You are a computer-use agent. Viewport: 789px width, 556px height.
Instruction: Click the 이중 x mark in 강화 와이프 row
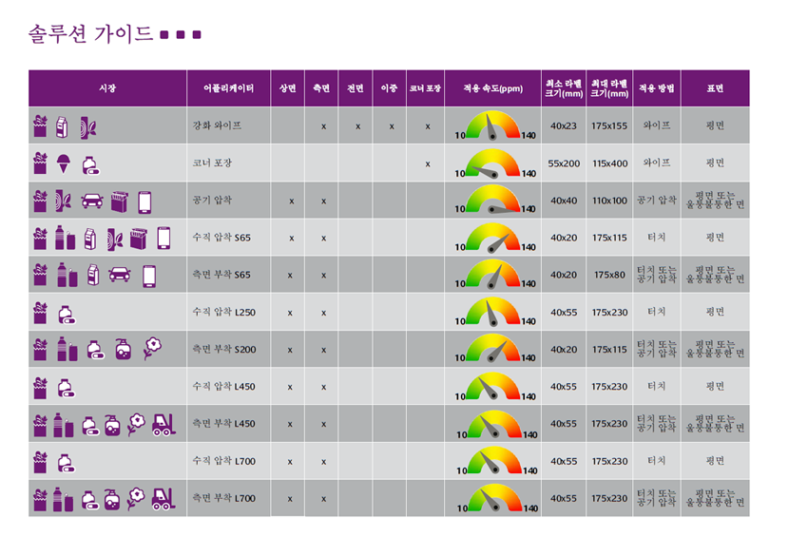point(392,126)
